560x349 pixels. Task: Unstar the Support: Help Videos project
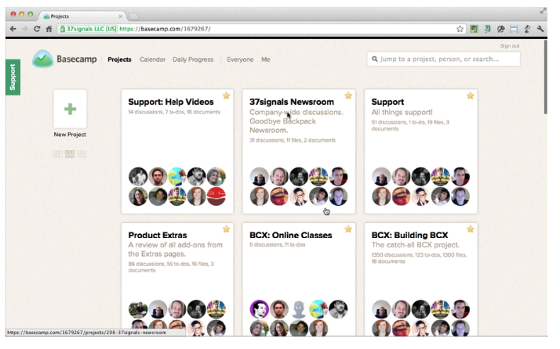pos(226,96)
